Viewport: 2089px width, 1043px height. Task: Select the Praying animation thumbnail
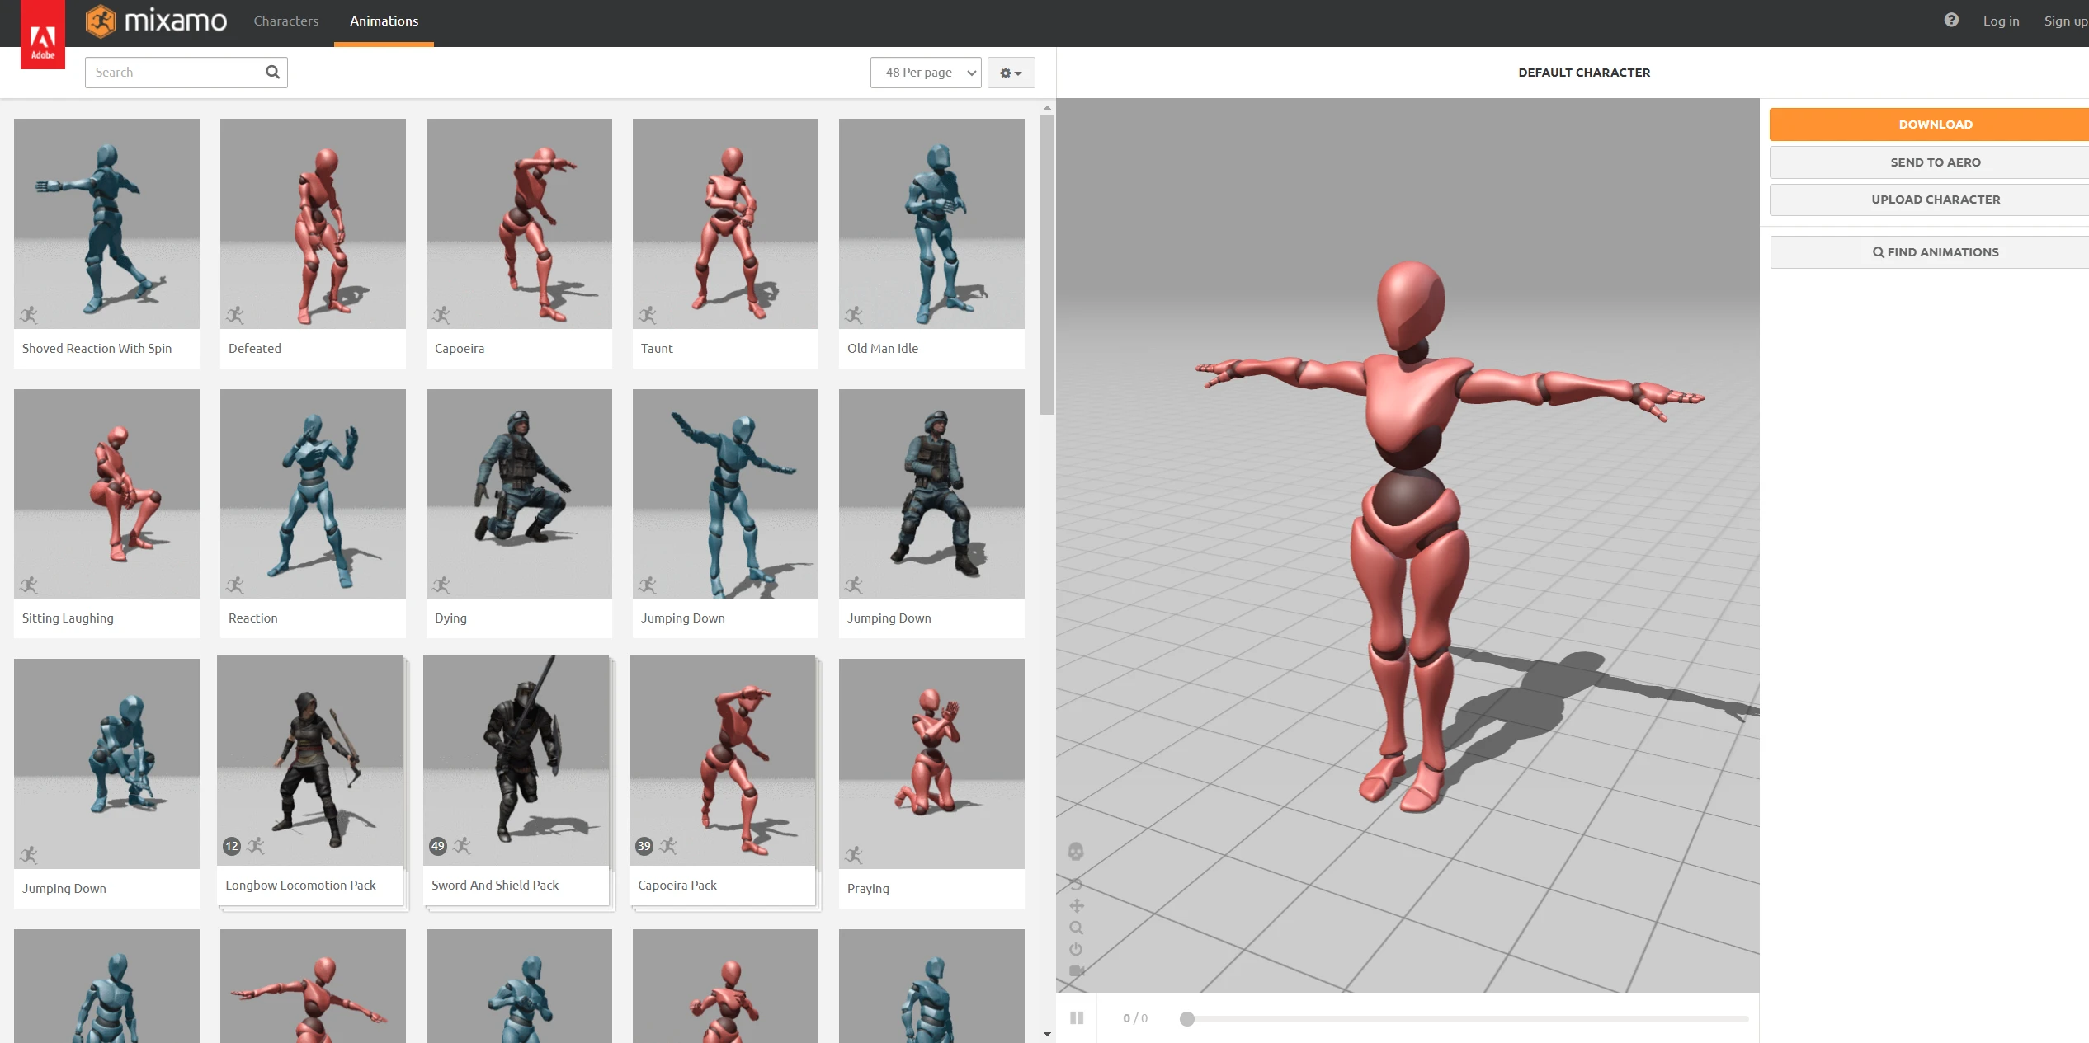click(931, 763)
